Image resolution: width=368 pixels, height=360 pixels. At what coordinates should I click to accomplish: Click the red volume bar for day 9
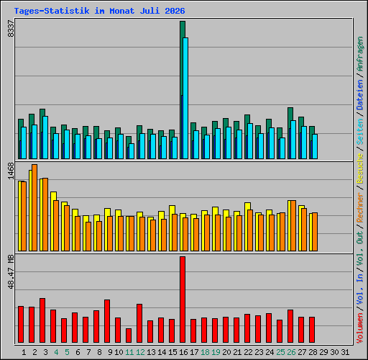point(107,321)
